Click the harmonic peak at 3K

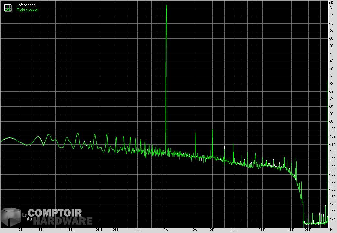[212, 130]
